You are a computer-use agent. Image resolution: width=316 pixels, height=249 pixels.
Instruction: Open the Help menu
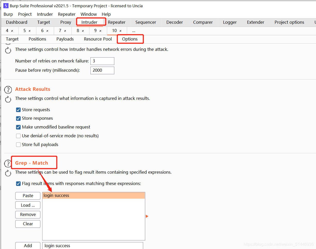(x=106, y=14)
